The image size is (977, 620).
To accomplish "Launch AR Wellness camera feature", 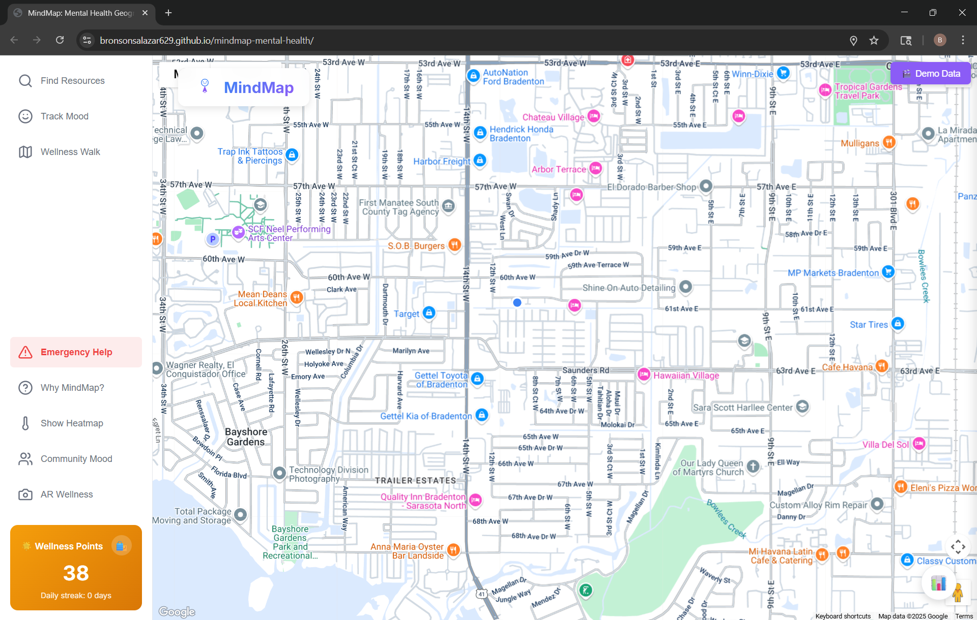I will click(x=25, y=494).
